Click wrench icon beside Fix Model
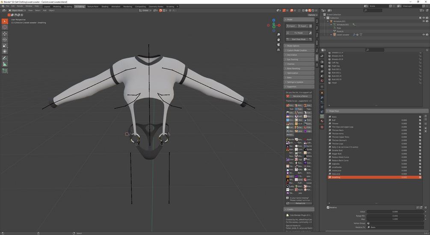Image resolution: width=430 pixels, height=235 pixels. tap(311, 33)
